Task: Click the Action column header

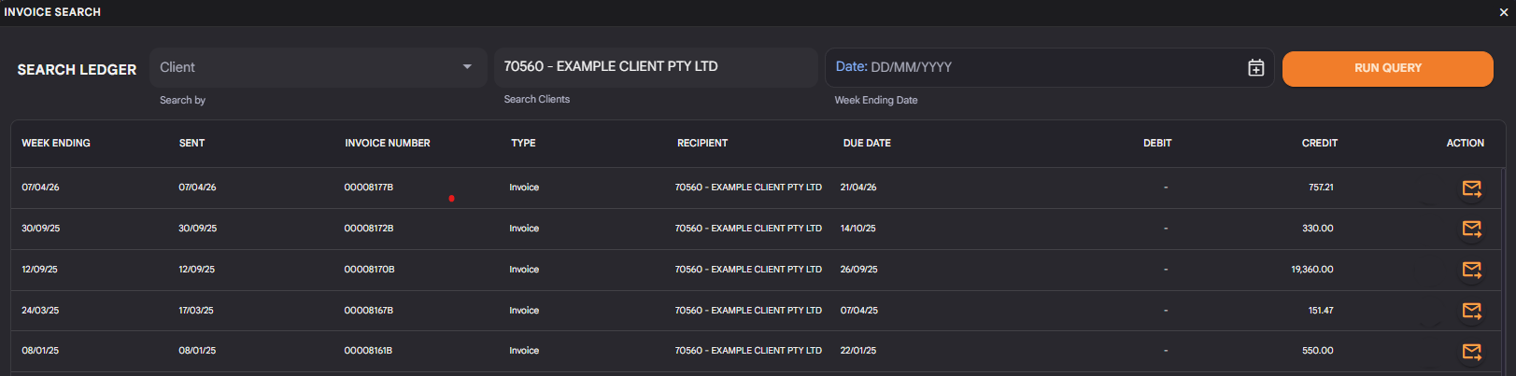Action: pyautogui.click(x=1465, y=143)
